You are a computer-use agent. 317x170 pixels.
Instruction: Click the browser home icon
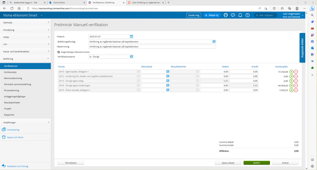tap(19, 8)
